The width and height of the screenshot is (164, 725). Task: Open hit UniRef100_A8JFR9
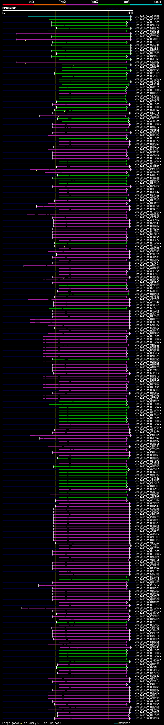tap(147, 17)
